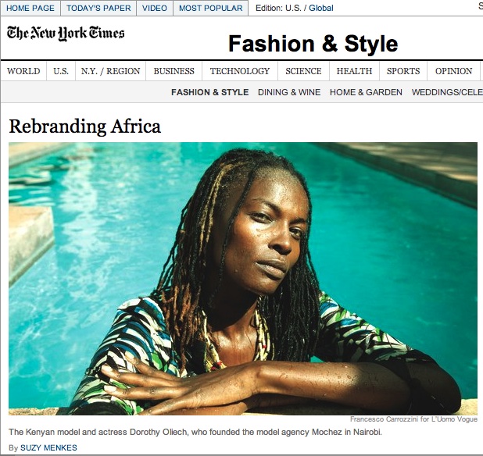Navigate to the U.S. section
483x456 pixels.
(x=61, y=71)
